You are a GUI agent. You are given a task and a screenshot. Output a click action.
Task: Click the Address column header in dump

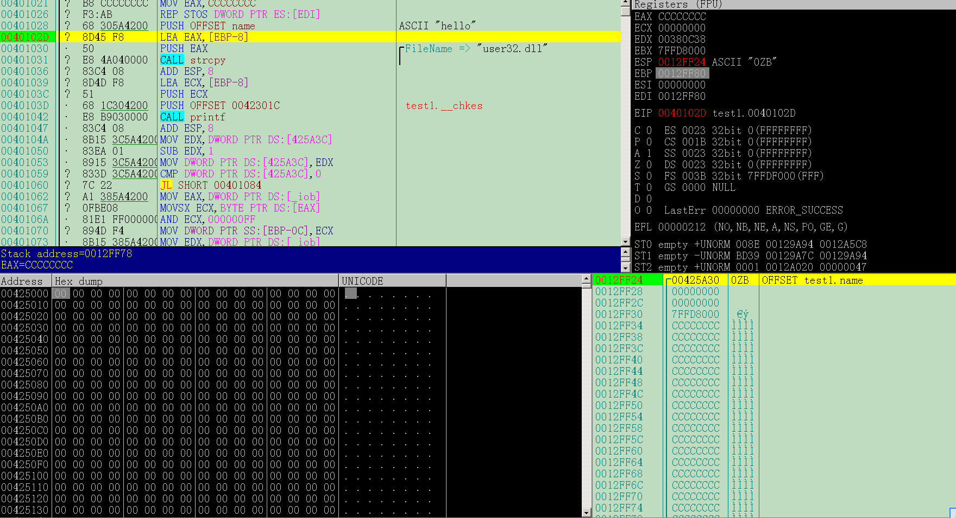coord(26,281)
